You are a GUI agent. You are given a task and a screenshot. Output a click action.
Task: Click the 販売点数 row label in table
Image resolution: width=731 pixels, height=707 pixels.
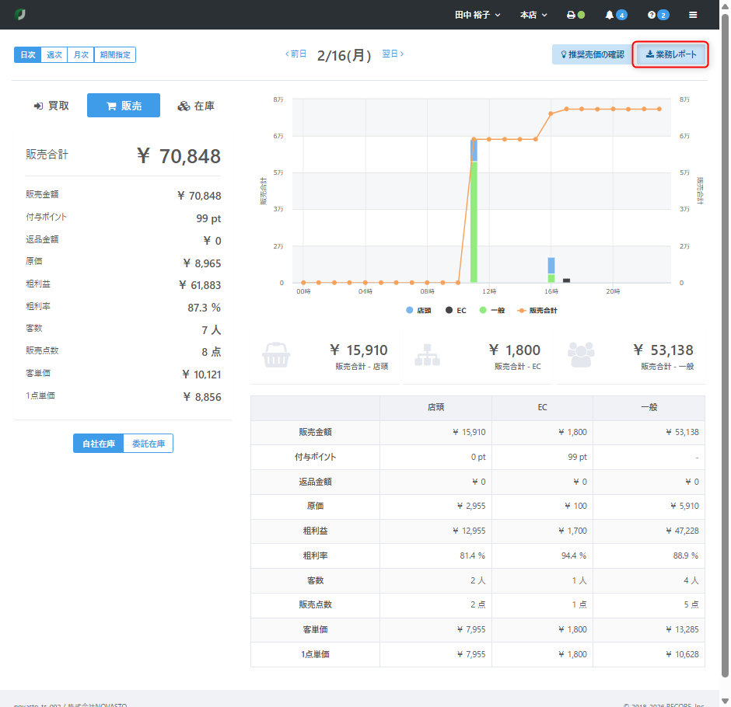click(x=315, y=604)
